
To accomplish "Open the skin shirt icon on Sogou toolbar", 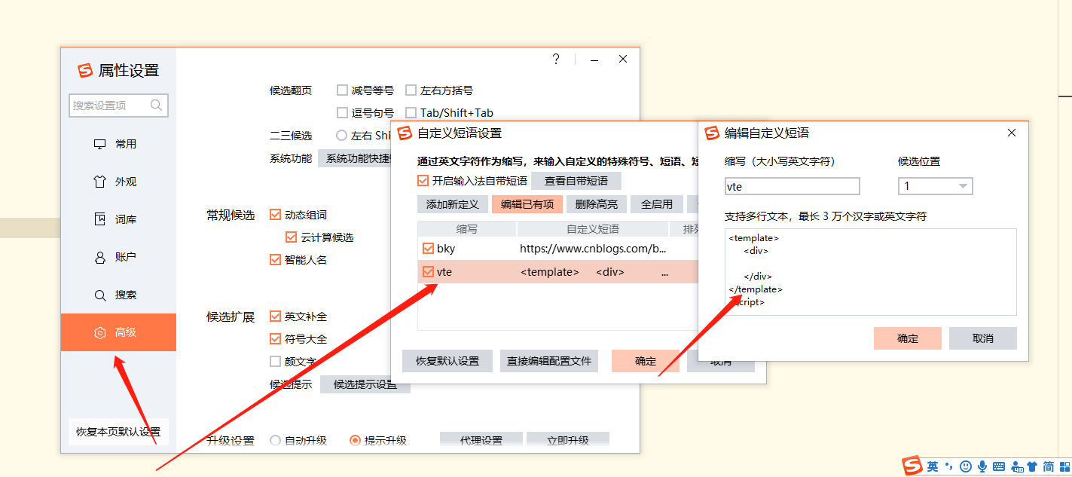I will pos(1032,466).
